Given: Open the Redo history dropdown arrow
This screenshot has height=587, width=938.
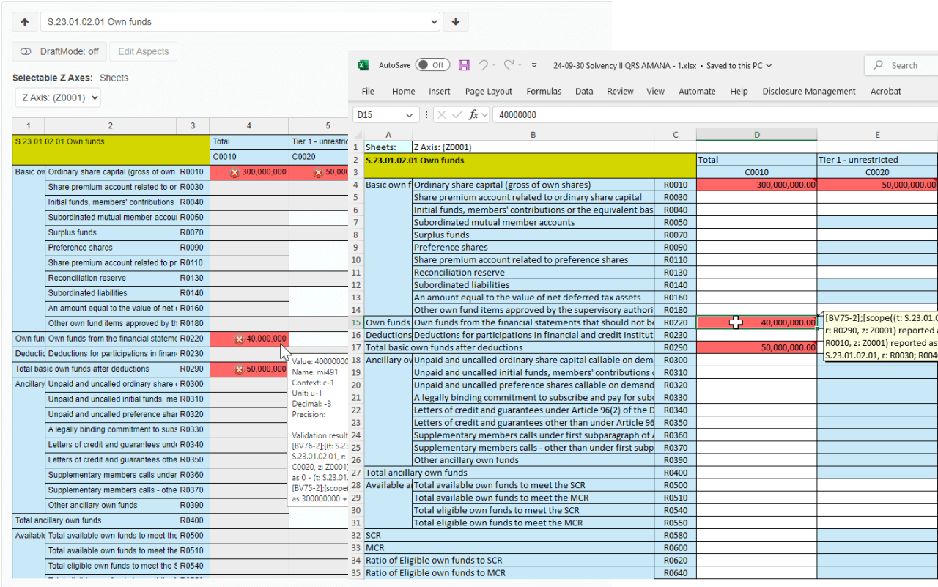Looking at the screenshot, I should [520, 65].
